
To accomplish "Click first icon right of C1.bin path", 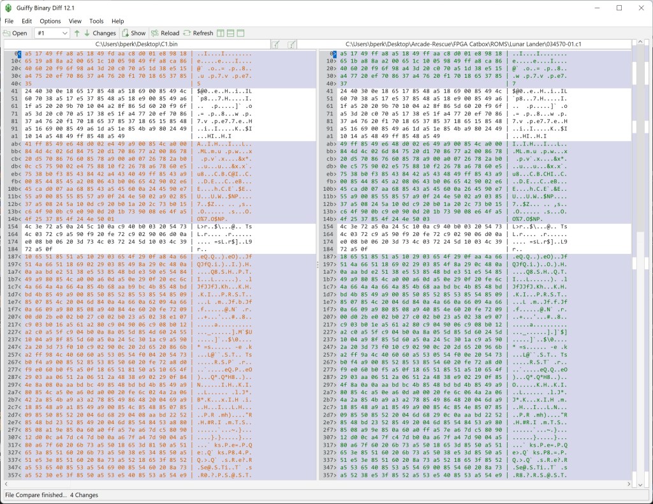I will tap(275, 44).
